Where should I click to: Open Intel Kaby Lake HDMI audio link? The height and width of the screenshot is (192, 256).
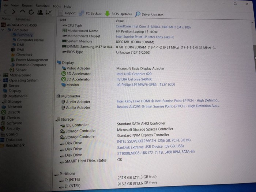tap(168, 101)
